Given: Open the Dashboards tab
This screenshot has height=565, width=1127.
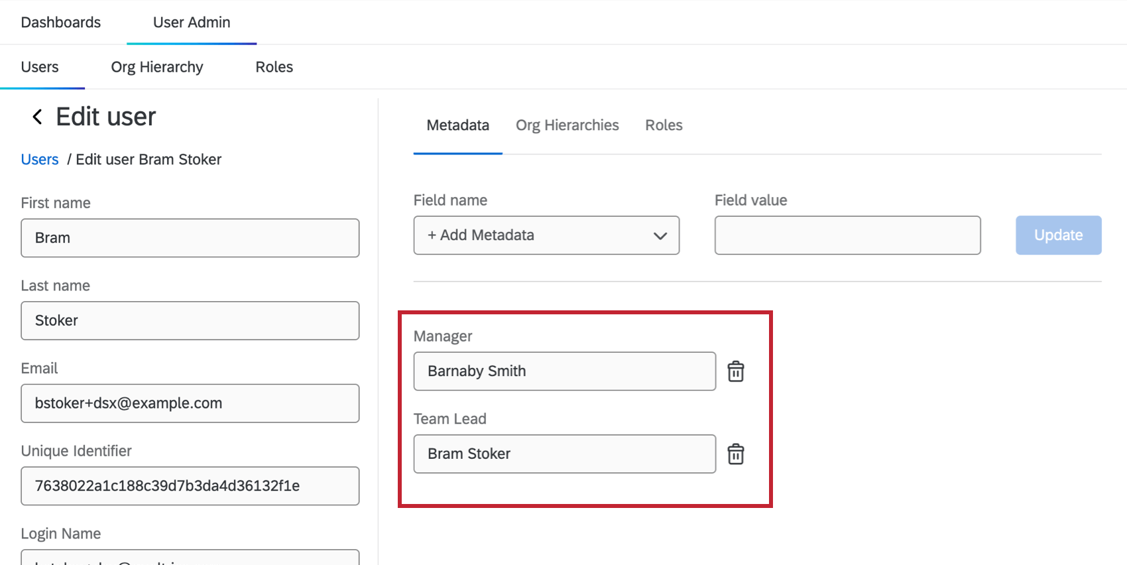Looking at the screenshot, I should (61, 23).
